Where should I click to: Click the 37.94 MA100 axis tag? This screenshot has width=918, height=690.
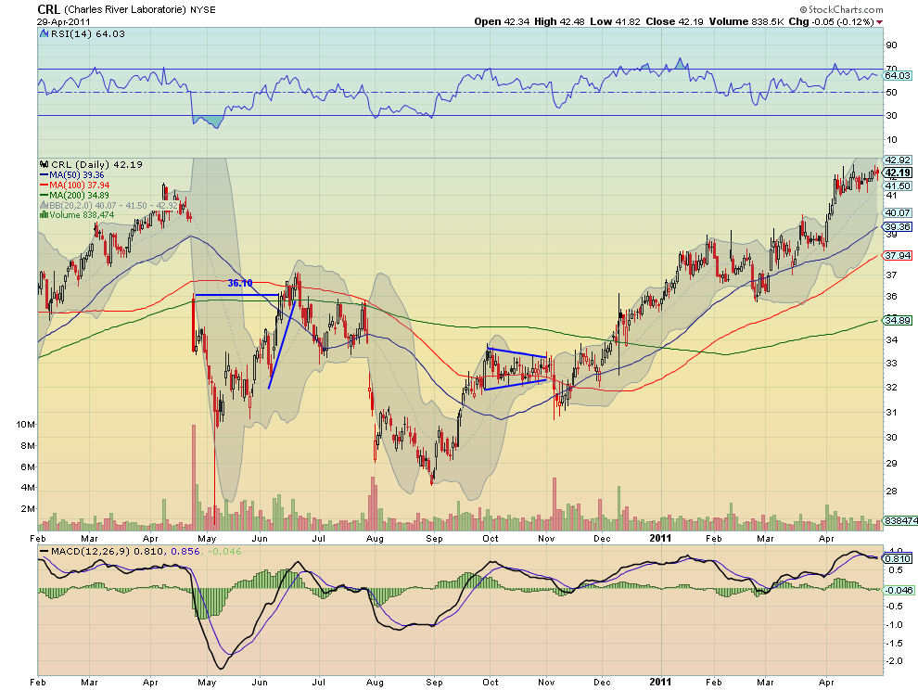[898, 255]
